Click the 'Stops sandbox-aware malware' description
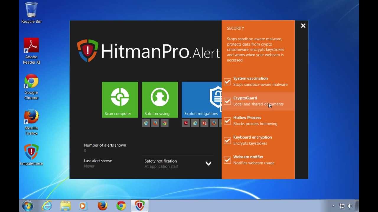 coord(260,85)
